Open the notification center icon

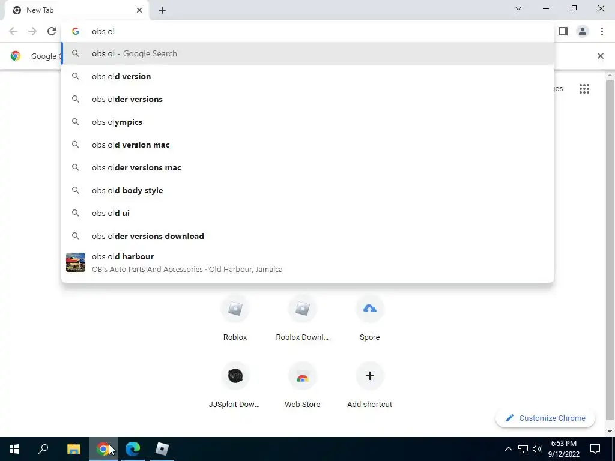tap(595, 449)
